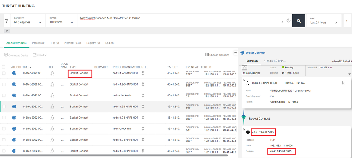The image size is (352, 158).
Task: Click globe icon in first event row
Action: [x=14, y=74]
